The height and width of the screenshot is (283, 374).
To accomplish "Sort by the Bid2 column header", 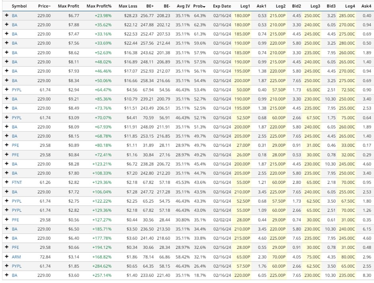I will [x=296, y=6].
